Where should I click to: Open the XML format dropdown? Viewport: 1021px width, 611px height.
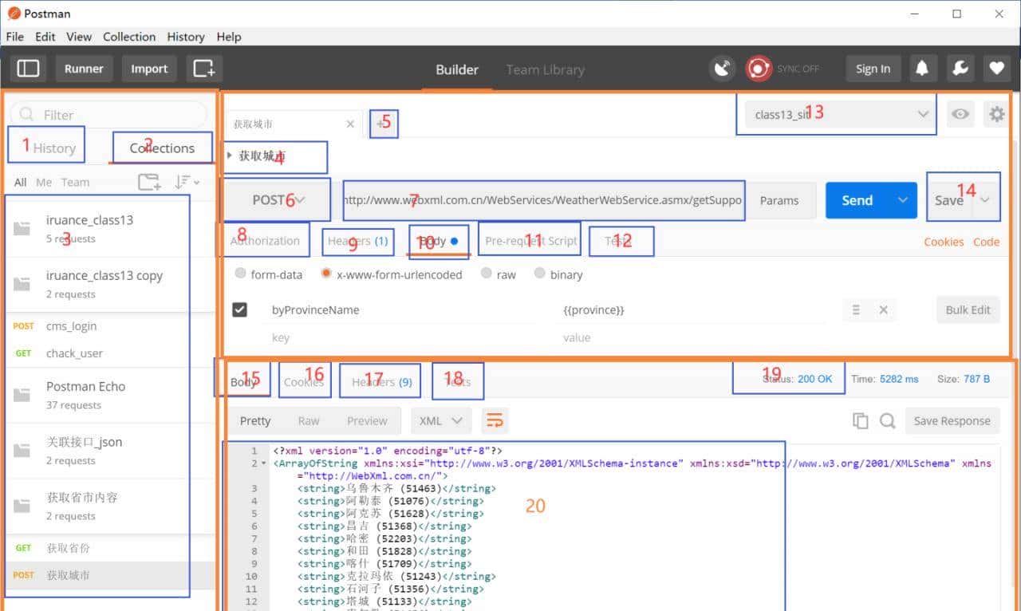coord(441,420)
